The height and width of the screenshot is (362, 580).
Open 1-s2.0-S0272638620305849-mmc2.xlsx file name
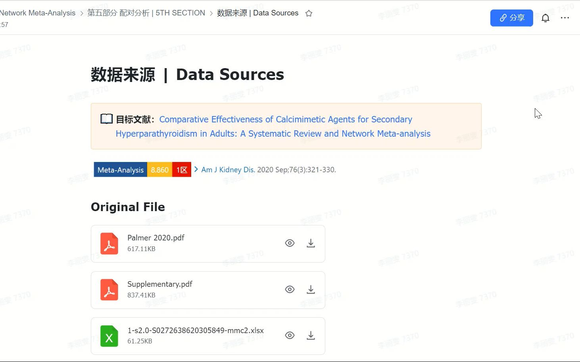[x=196, y=330]
